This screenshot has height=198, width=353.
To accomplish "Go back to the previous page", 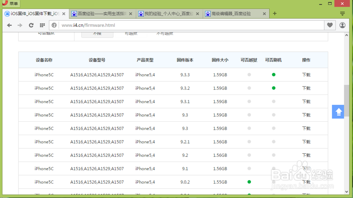I will (9, 25).
